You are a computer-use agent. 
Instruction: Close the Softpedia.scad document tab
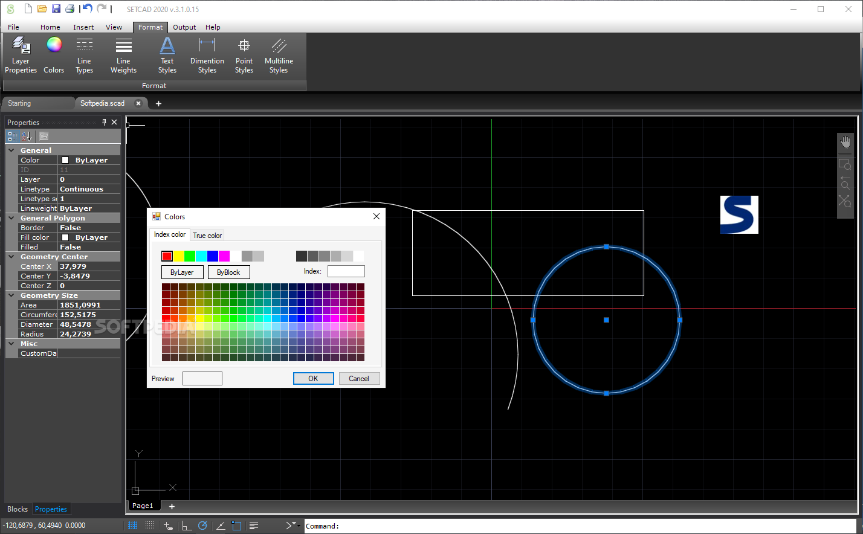[x=138, y=103]
